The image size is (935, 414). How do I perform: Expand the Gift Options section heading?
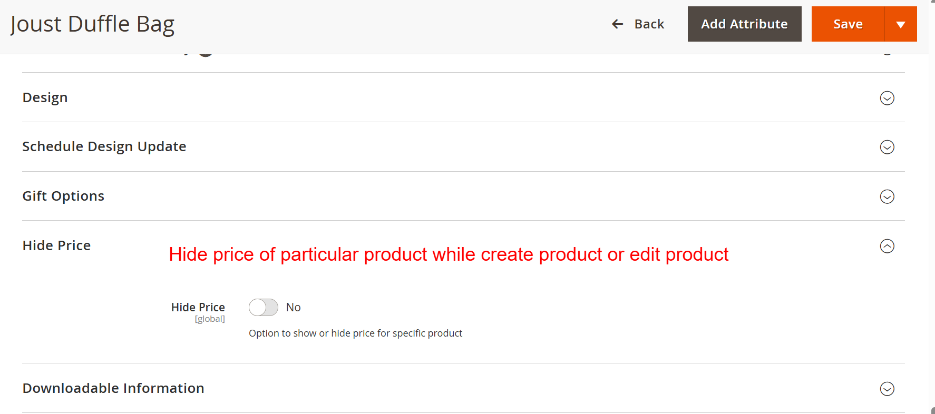[63, 196]
